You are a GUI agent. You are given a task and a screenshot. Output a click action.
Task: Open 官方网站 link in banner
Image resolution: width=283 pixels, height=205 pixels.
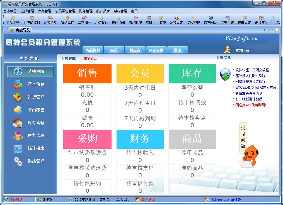pos(242,50)
